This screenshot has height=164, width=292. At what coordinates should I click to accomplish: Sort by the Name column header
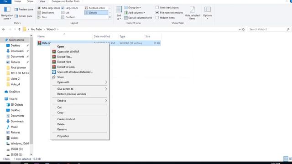64,36
